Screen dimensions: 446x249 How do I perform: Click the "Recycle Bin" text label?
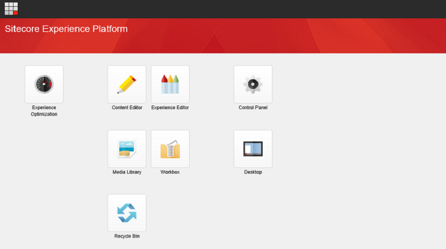127,236
